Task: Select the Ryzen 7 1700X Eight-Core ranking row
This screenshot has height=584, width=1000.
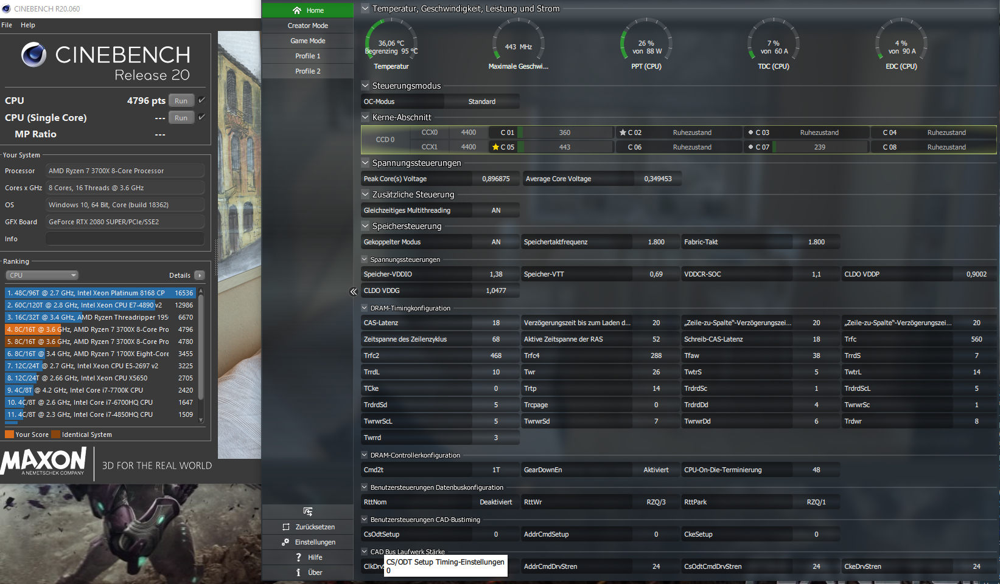Action: coord(100,354)
